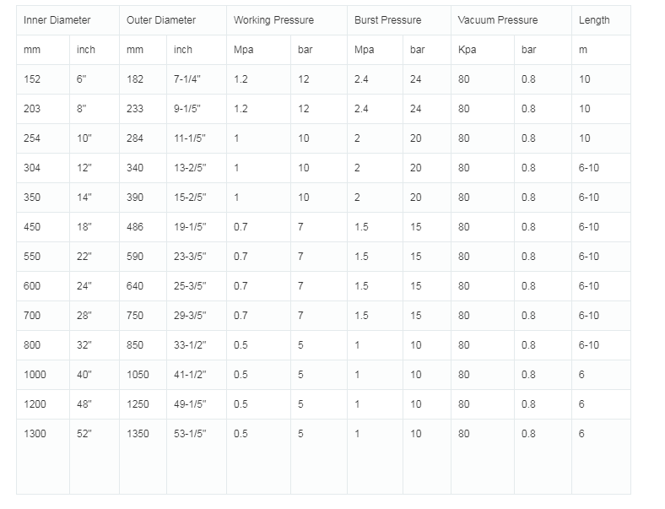Select the Outer Diameter header cell
The height and width of the screenshot is (509, 665).
tap(160, 20)
